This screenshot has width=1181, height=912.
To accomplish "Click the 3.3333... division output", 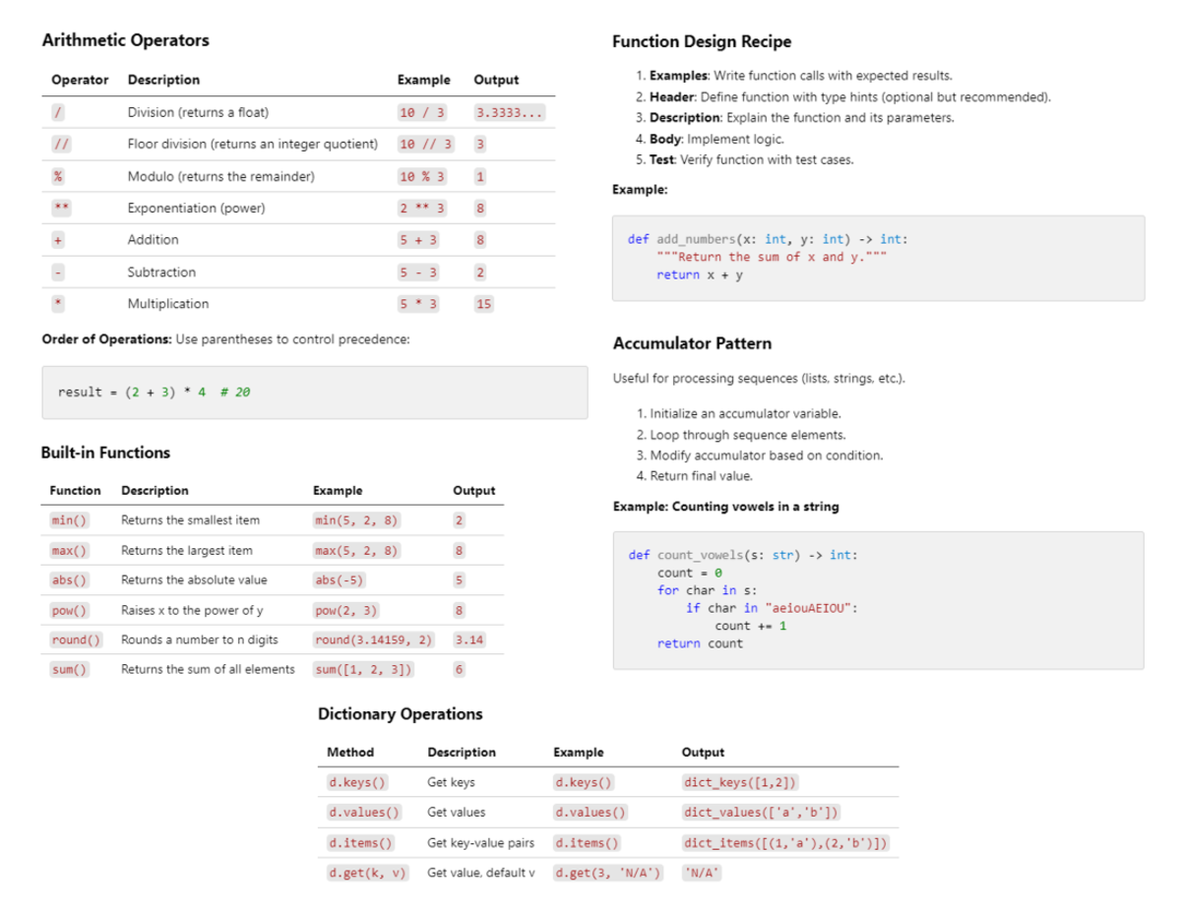I will pos(509,113).
